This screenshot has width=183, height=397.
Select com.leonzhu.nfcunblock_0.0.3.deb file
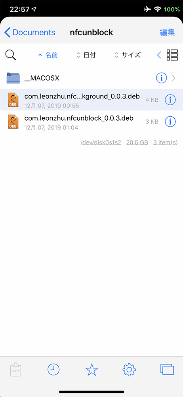coord(91,122)
